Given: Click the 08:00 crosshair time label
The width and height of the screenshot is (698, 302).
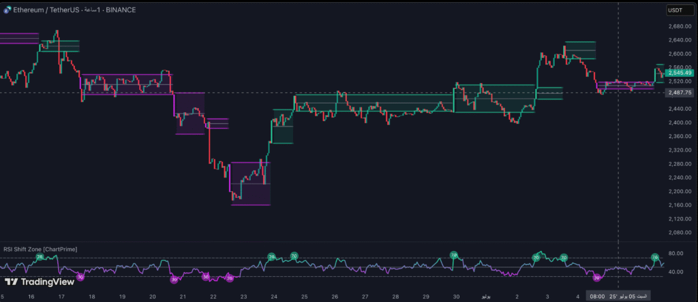Looking at the screenshot, I should point(597,297).
